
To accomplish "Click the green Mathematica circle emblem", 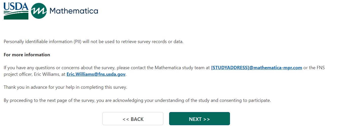I will (39, 11).
